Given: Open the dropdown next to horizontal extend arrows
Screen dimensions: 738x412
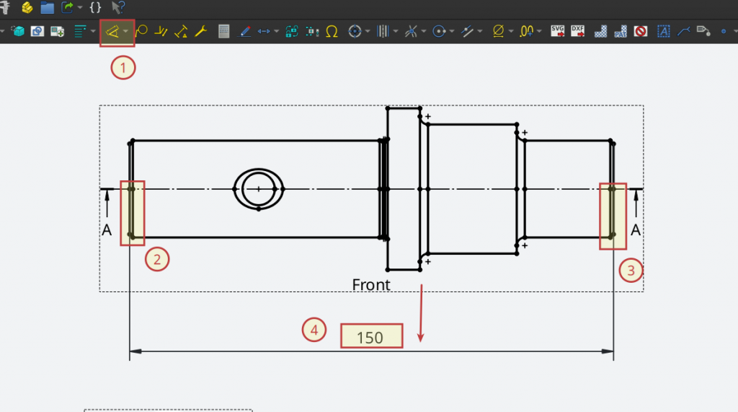Looking at the screenshot, I should [x=276, y=32].
